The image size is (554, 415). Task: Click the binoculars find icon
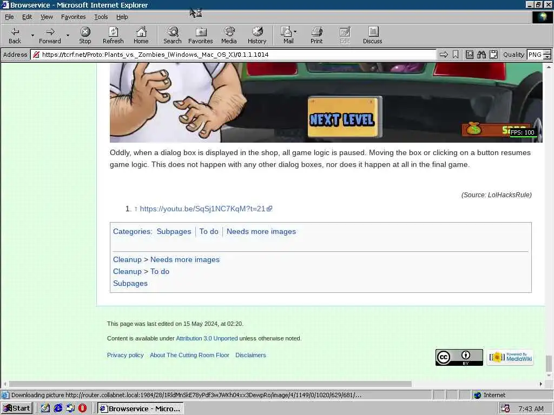[x=481, y=55]
